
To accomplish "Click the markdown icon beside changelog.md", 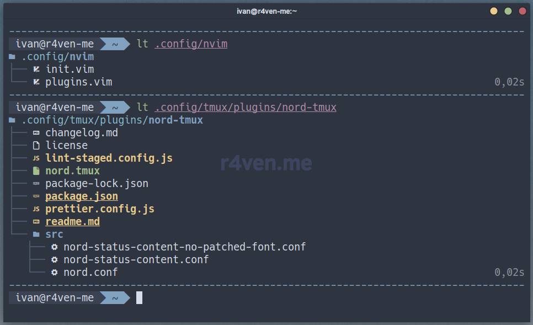I will 36,133.
